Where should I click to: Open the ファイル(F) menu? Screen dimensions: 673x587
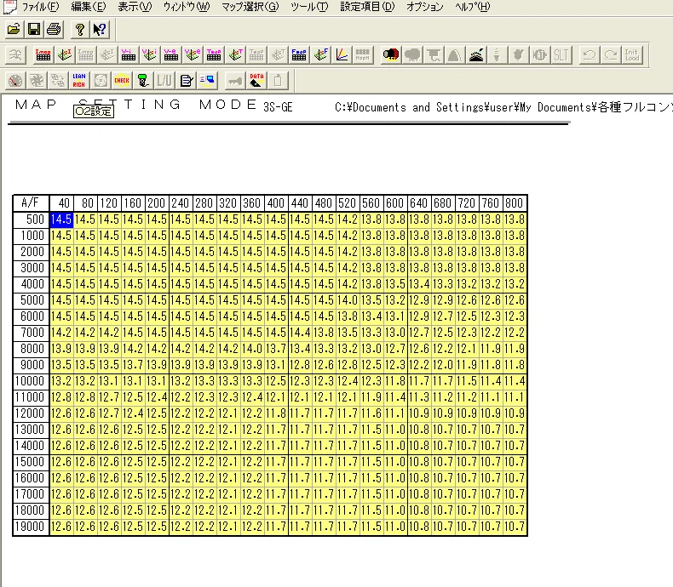[40, 7]
